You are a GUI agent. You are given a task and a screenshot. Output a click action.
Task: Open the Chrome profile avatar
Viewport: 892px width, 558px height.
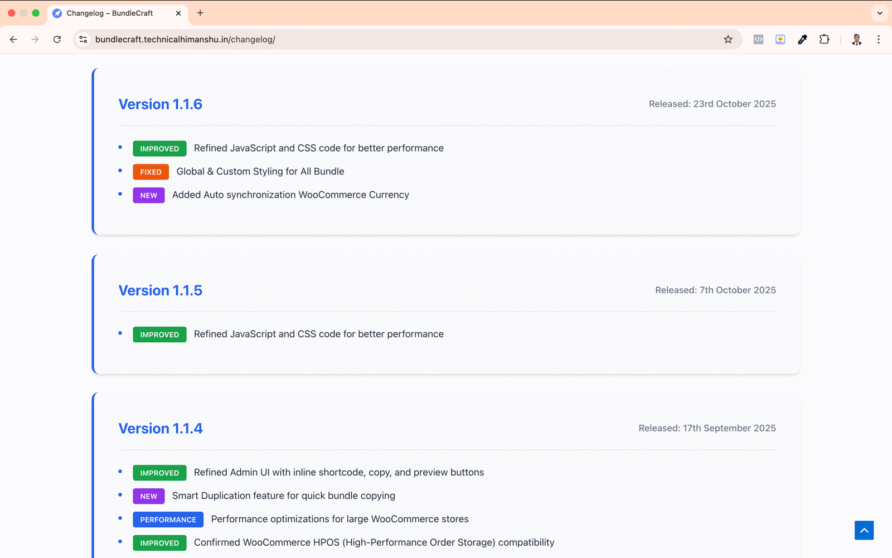point(856,40)
